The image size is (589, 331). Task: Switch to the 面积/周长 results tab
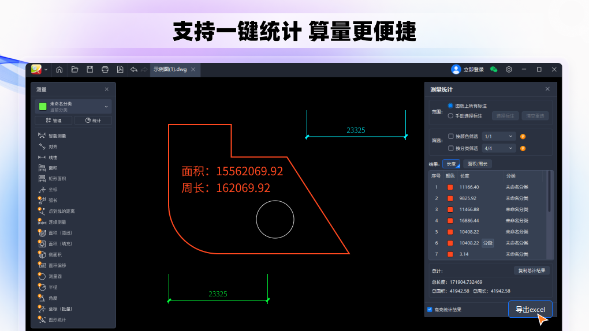coord(477,164)
